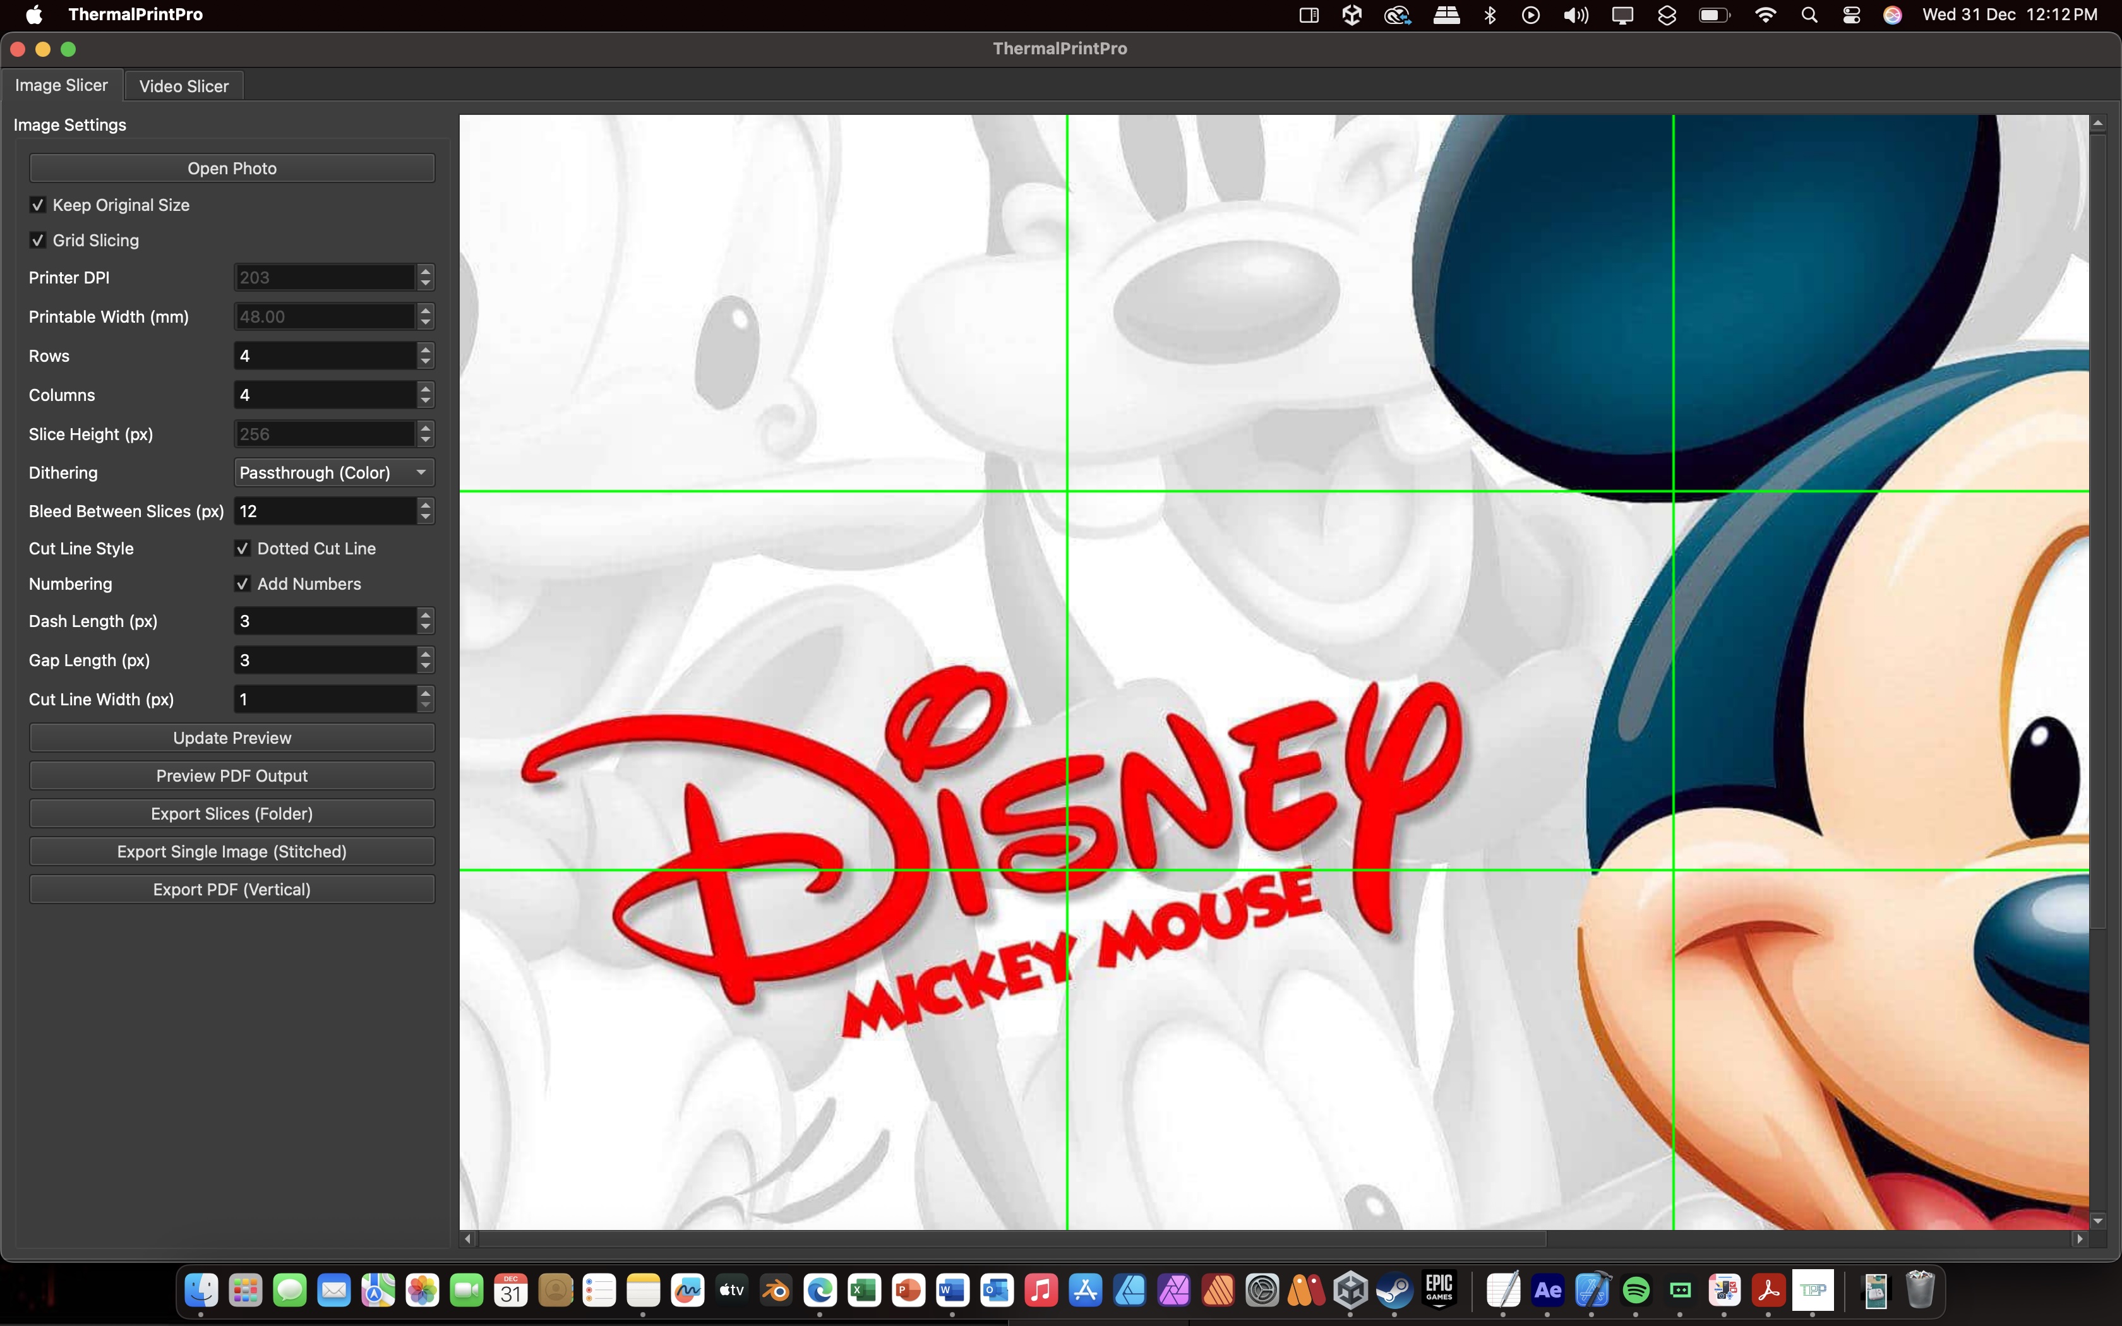Click Export PDF (Vertical) button

pos(232,889)
